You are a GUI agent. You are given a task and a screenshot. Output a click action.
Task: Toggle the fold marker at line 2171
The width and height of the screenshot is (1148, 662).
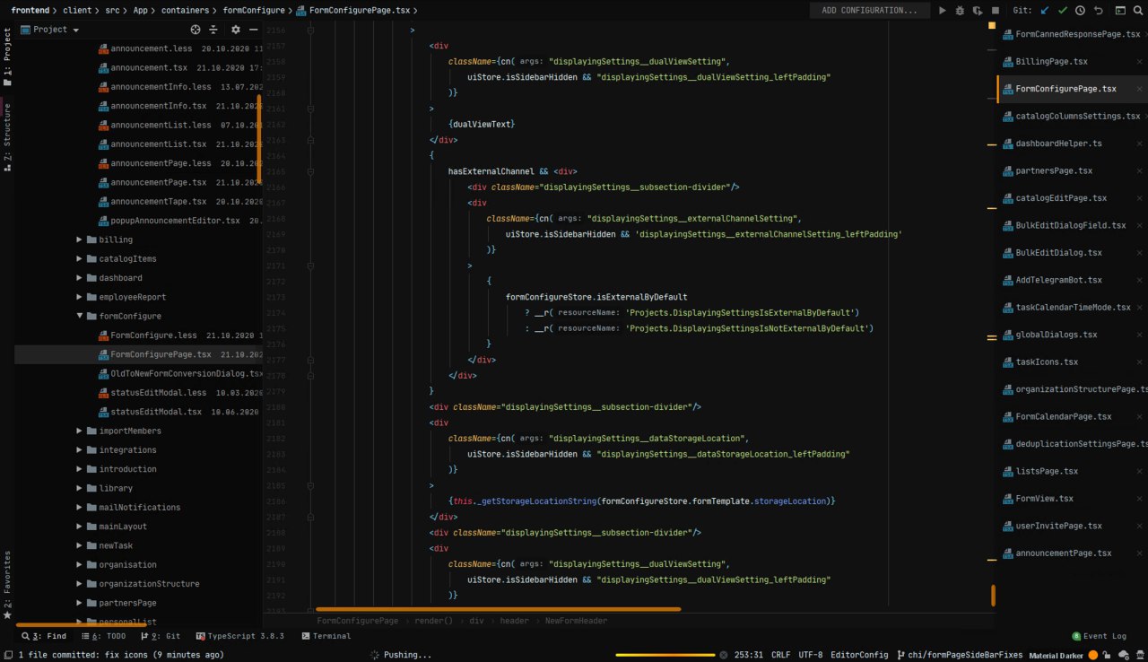tap(311, 266)
